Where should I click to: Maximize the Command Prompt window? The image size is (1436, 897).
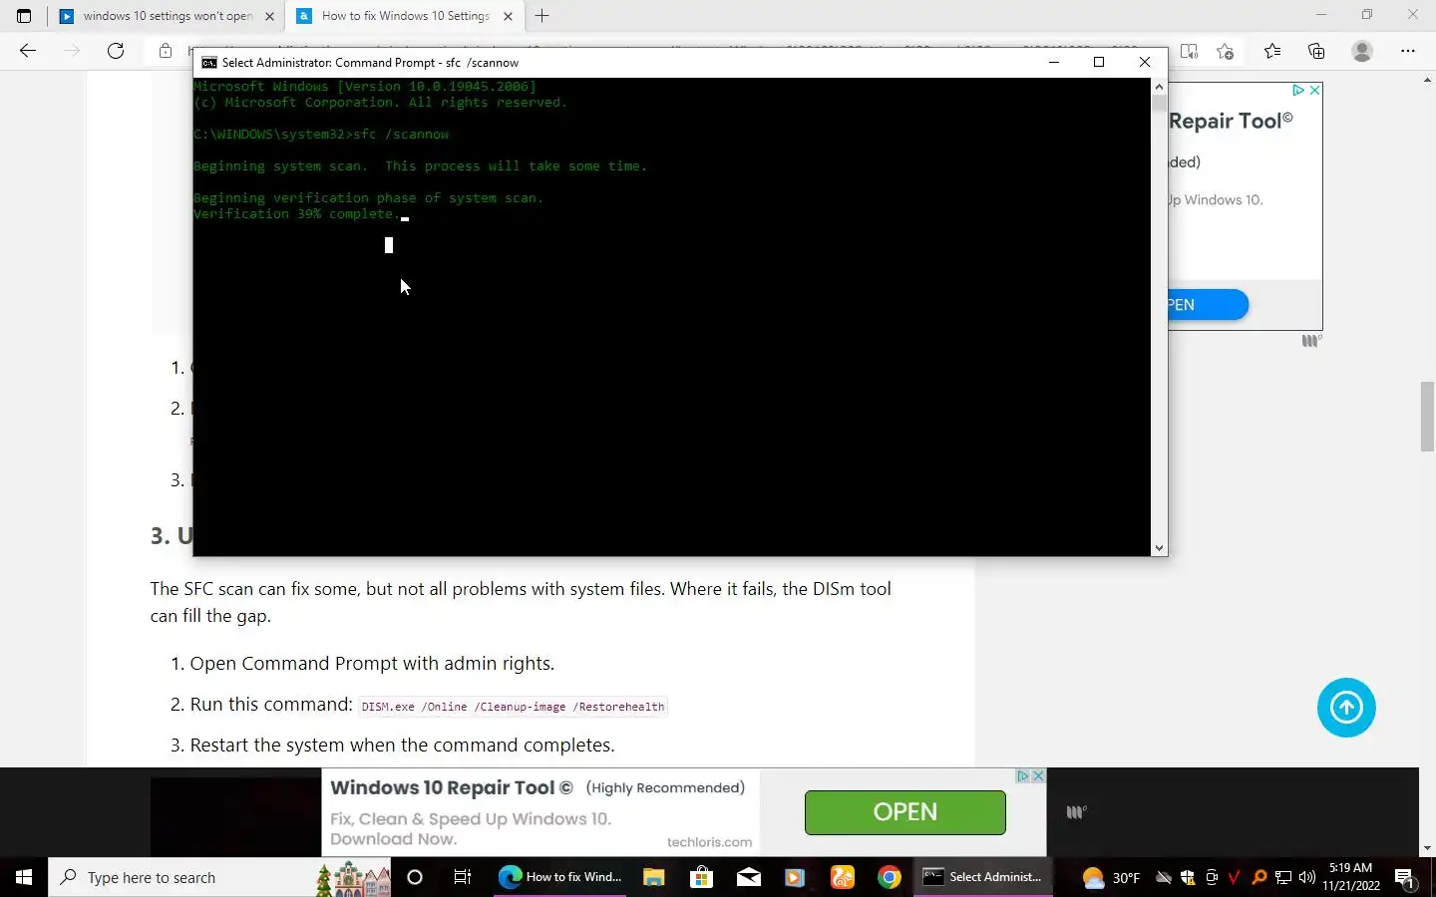tap(1099, 62)
